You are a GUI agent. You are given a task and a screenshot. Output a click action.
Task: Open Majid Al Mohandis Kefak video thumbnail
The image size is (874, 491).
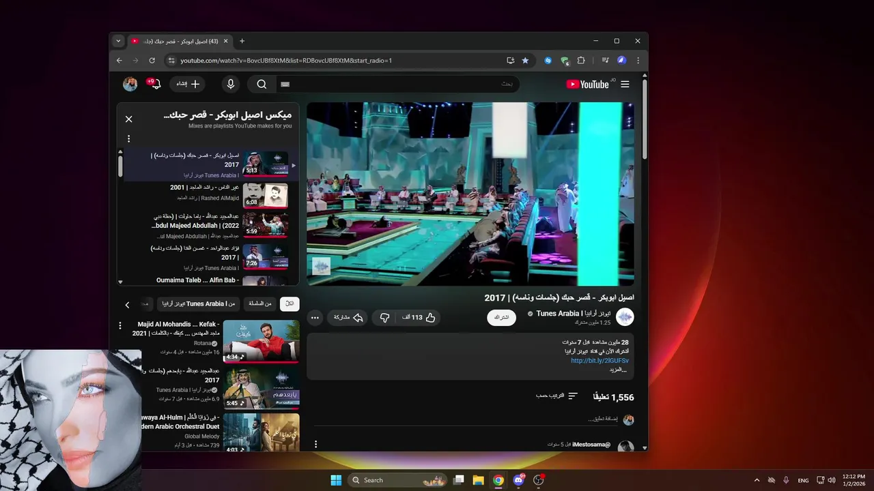pyautogui.click(x=261, y=341)
